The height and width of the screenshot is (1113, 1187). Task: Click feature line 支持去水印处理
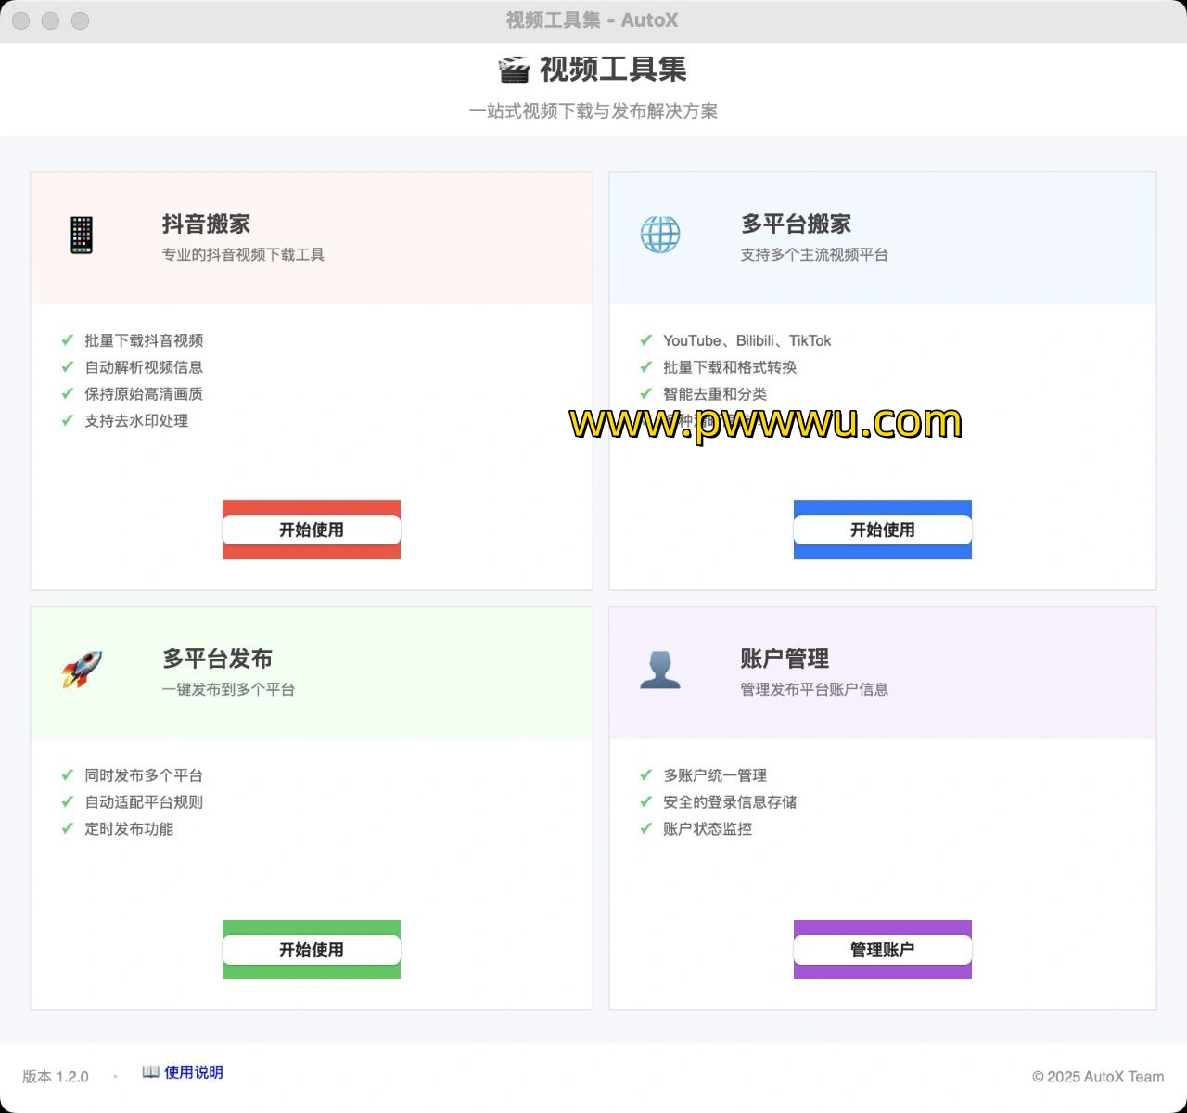pos(136,421)
